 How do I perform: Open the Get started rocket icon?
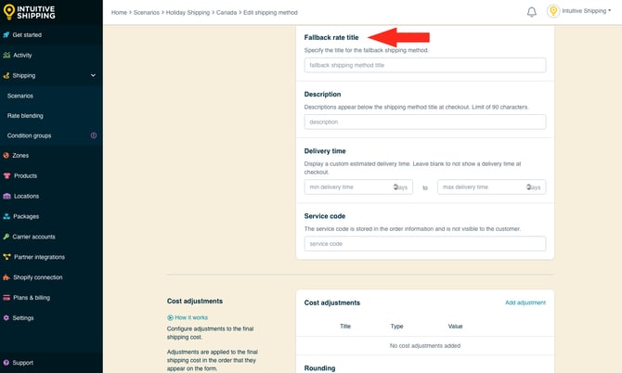coord(7,35)
